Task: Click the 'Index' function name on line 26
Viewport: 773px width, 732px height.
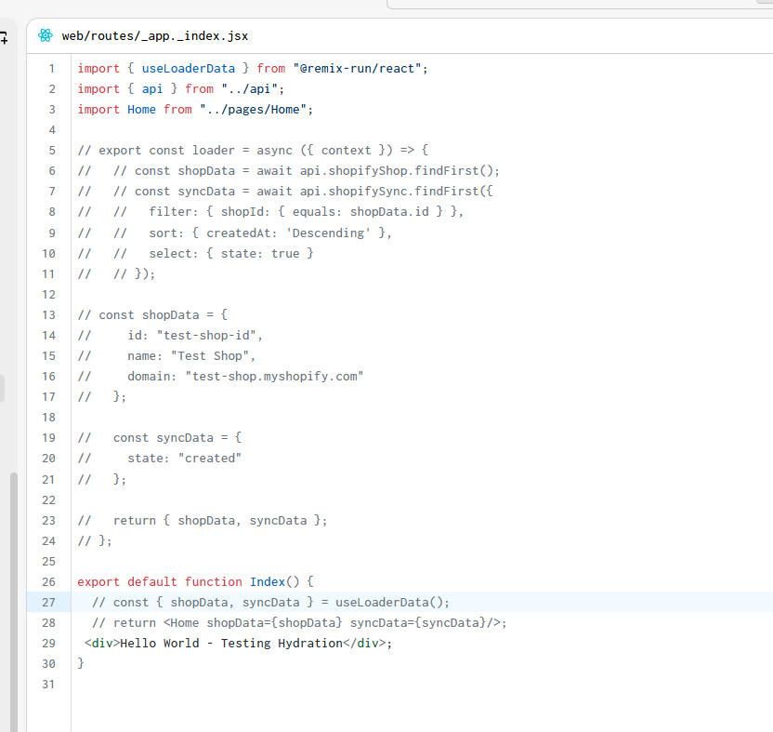Action: click(268, 582)
